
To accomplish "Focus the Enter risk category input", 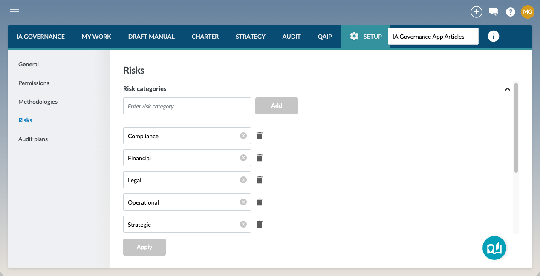I will point(187,106).
